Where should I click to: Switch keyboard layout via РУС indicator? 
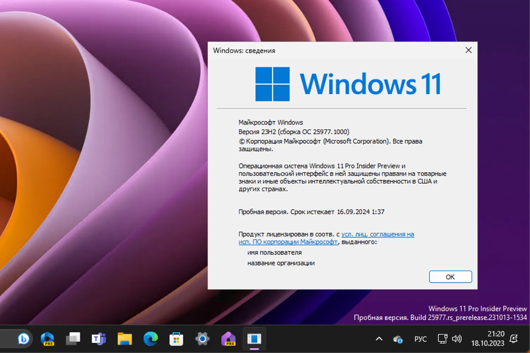click(x=420, y=339)
